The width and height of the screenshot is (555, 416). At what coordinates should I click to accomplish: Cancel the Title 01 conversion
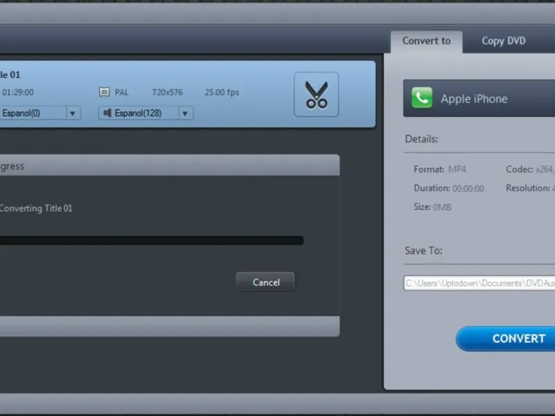pyautogui.click(x=266, y=282)
